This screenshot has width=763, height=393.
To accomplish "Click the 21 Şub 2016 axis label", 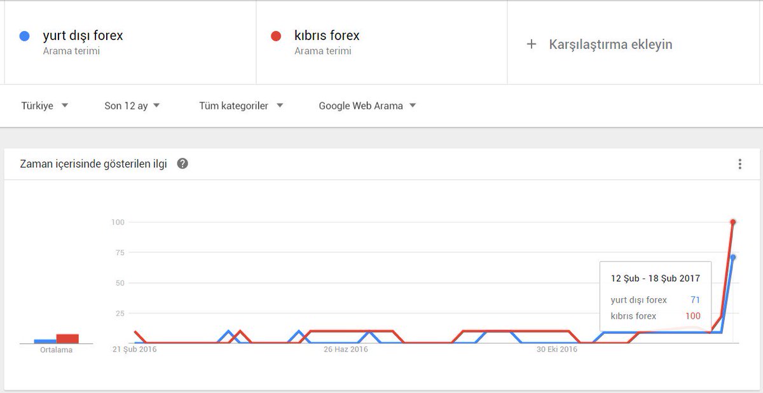I will pyautogui.click(x=134, y=349).
